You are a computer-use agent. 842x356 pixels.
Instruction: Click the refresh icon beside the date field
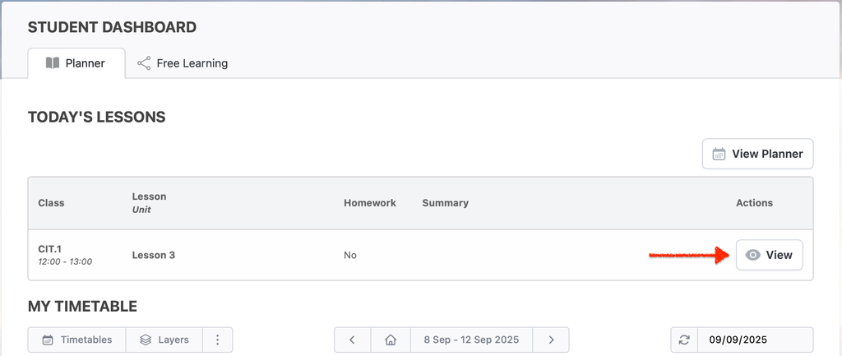684,340
